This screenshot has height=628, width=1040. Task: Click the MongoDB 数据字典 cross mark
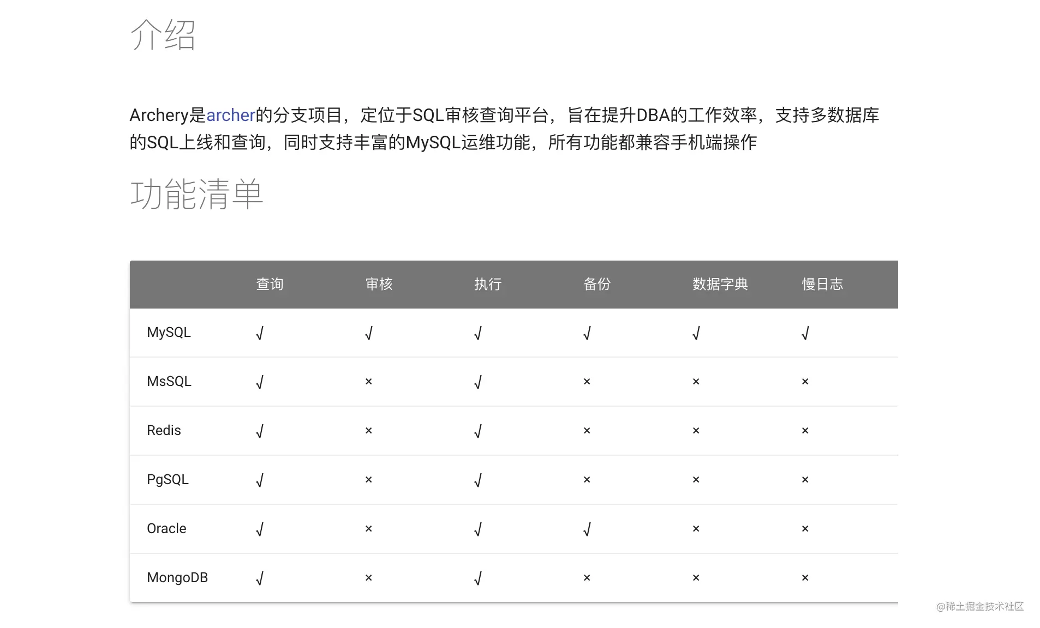click(x=696, y=578)
